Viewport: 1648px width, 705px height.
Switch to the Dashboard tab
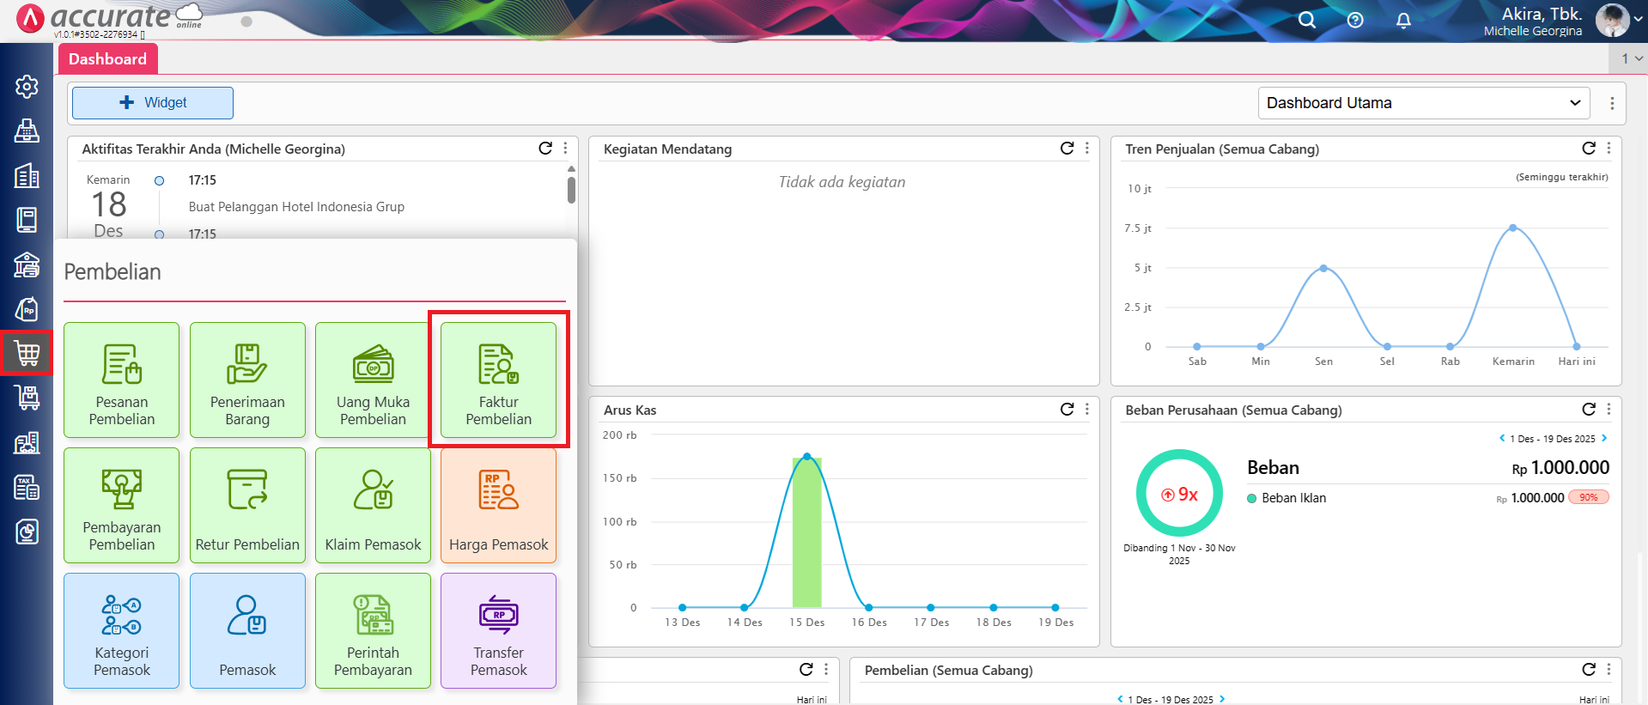[107, 59]
